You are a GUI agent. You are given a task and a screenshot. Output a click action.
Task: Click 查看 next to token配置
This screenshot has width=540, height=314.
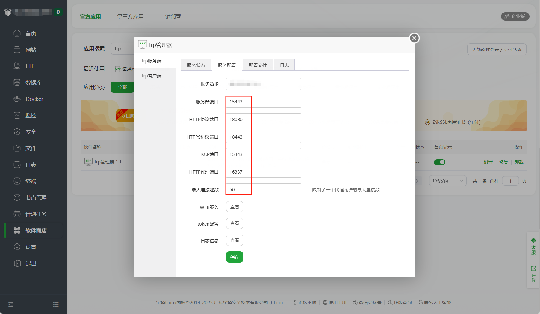pos(235,223)
